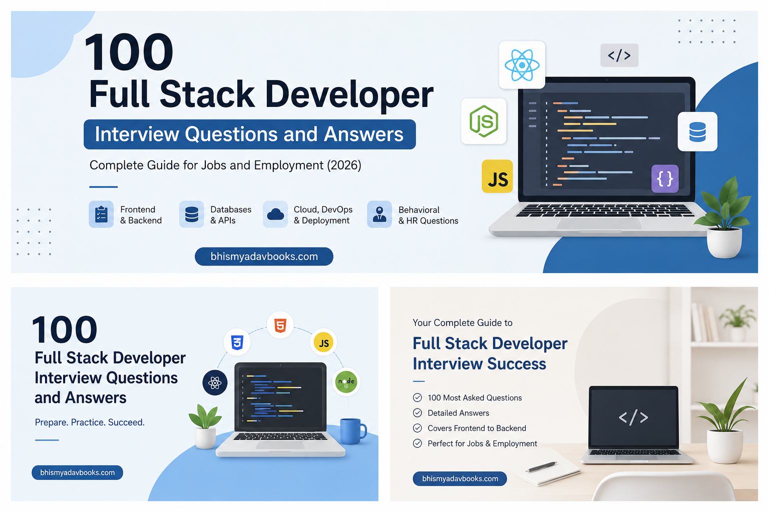Open bhismyadavbooks.com pill in bottom-left banner
769x512 pixels.
78,472
